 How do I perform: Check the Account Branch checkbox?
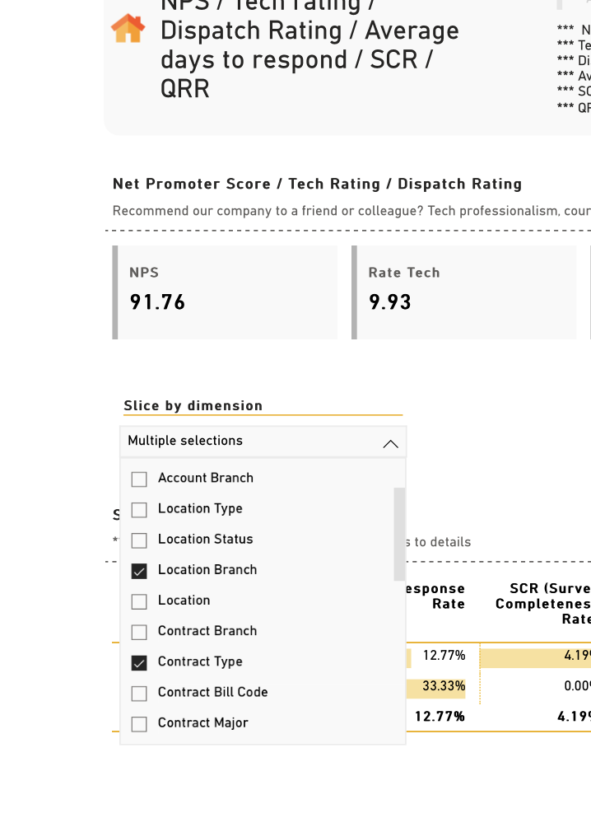(x=139, y=479)
